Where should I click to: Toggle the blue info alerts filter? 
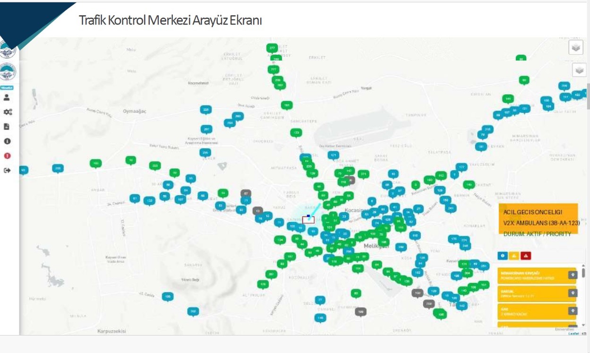(x=502, y=256)
